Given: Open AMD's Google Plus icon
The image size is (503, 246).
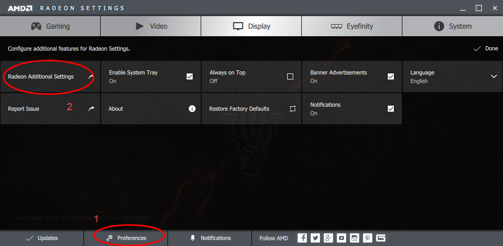Looking at the screenshot, I should point(328,238).
